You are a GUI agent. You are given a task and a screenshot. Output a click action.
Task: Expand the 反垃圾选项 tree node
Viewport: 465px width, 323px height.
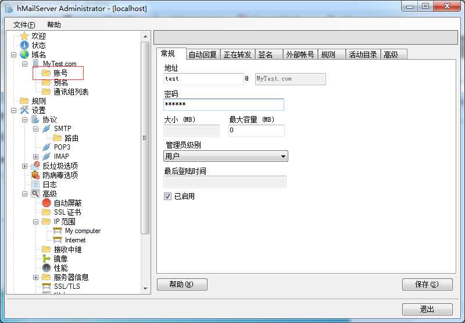[24, 166]
